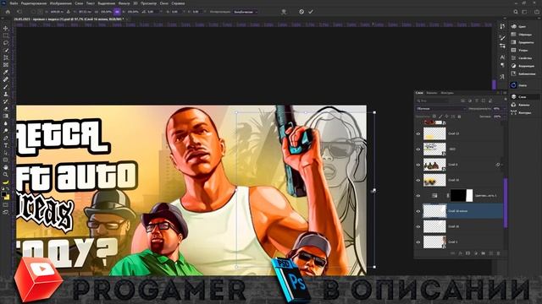Select the Brush tool

point(6,87)
